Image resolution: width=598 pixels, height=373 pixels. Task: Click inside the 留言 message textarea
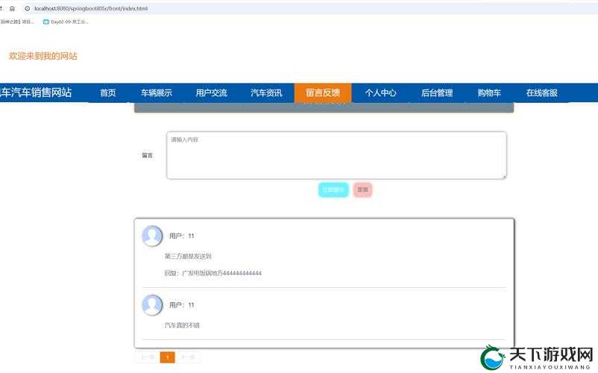point(336,155)
